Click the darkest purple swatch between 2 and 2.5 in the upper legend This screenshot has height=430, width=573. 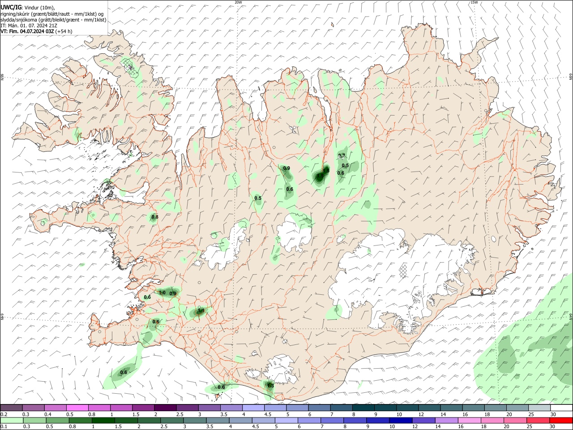[x=165, y=408]
